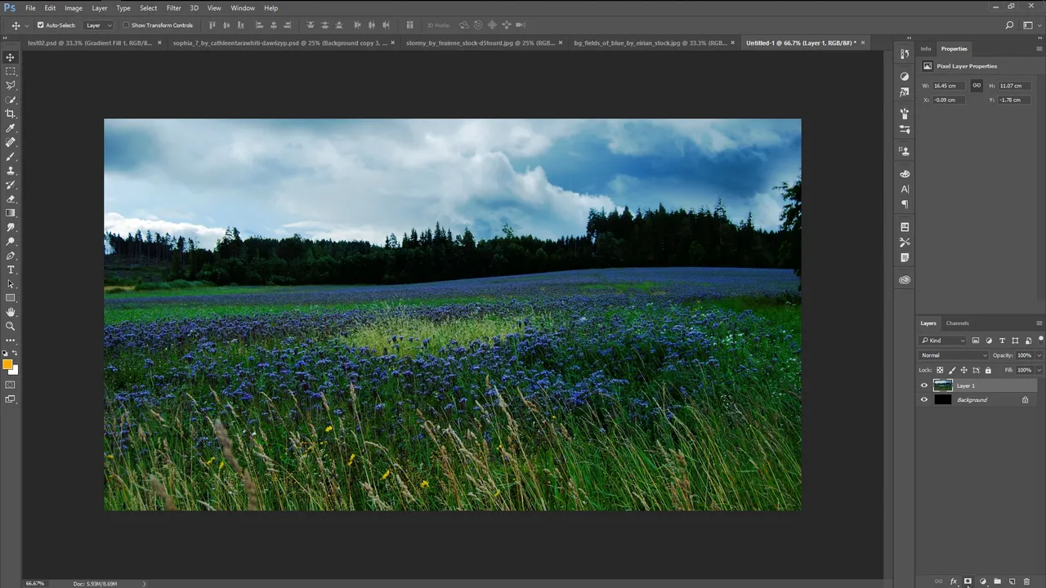Select the Pen tool
The height and width of the screenshot is (588, 1046).
click(x=11, y=256)
